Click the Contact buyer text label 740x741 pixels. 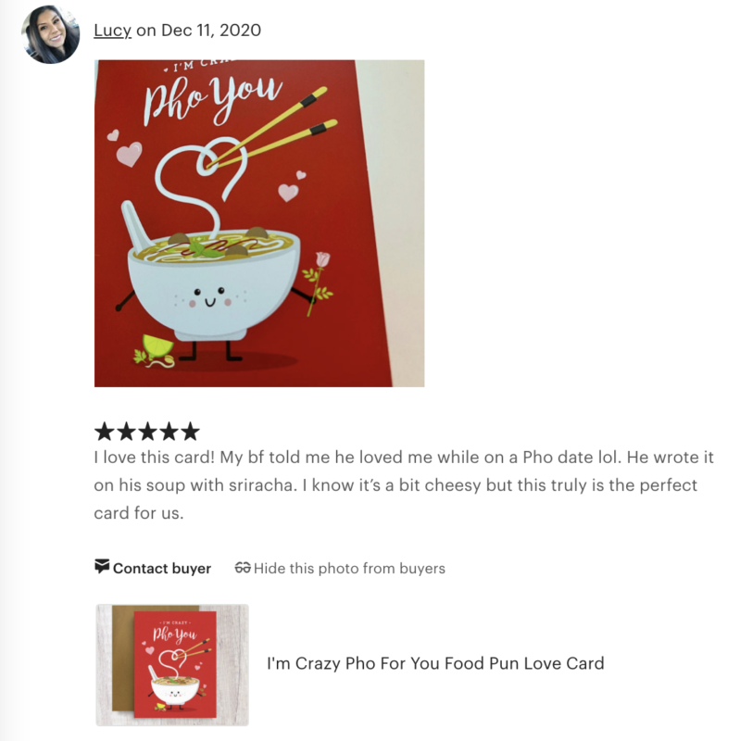point(161,568)
